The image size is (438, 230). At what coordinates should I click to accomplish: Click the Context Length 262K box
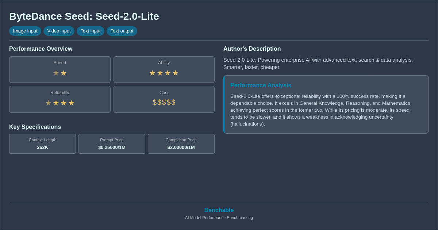coord(42,144)
